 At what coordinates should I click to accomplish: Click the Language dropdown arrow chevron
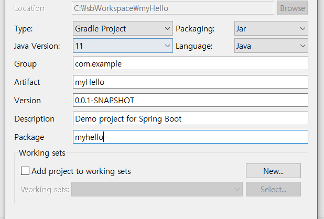303,46
